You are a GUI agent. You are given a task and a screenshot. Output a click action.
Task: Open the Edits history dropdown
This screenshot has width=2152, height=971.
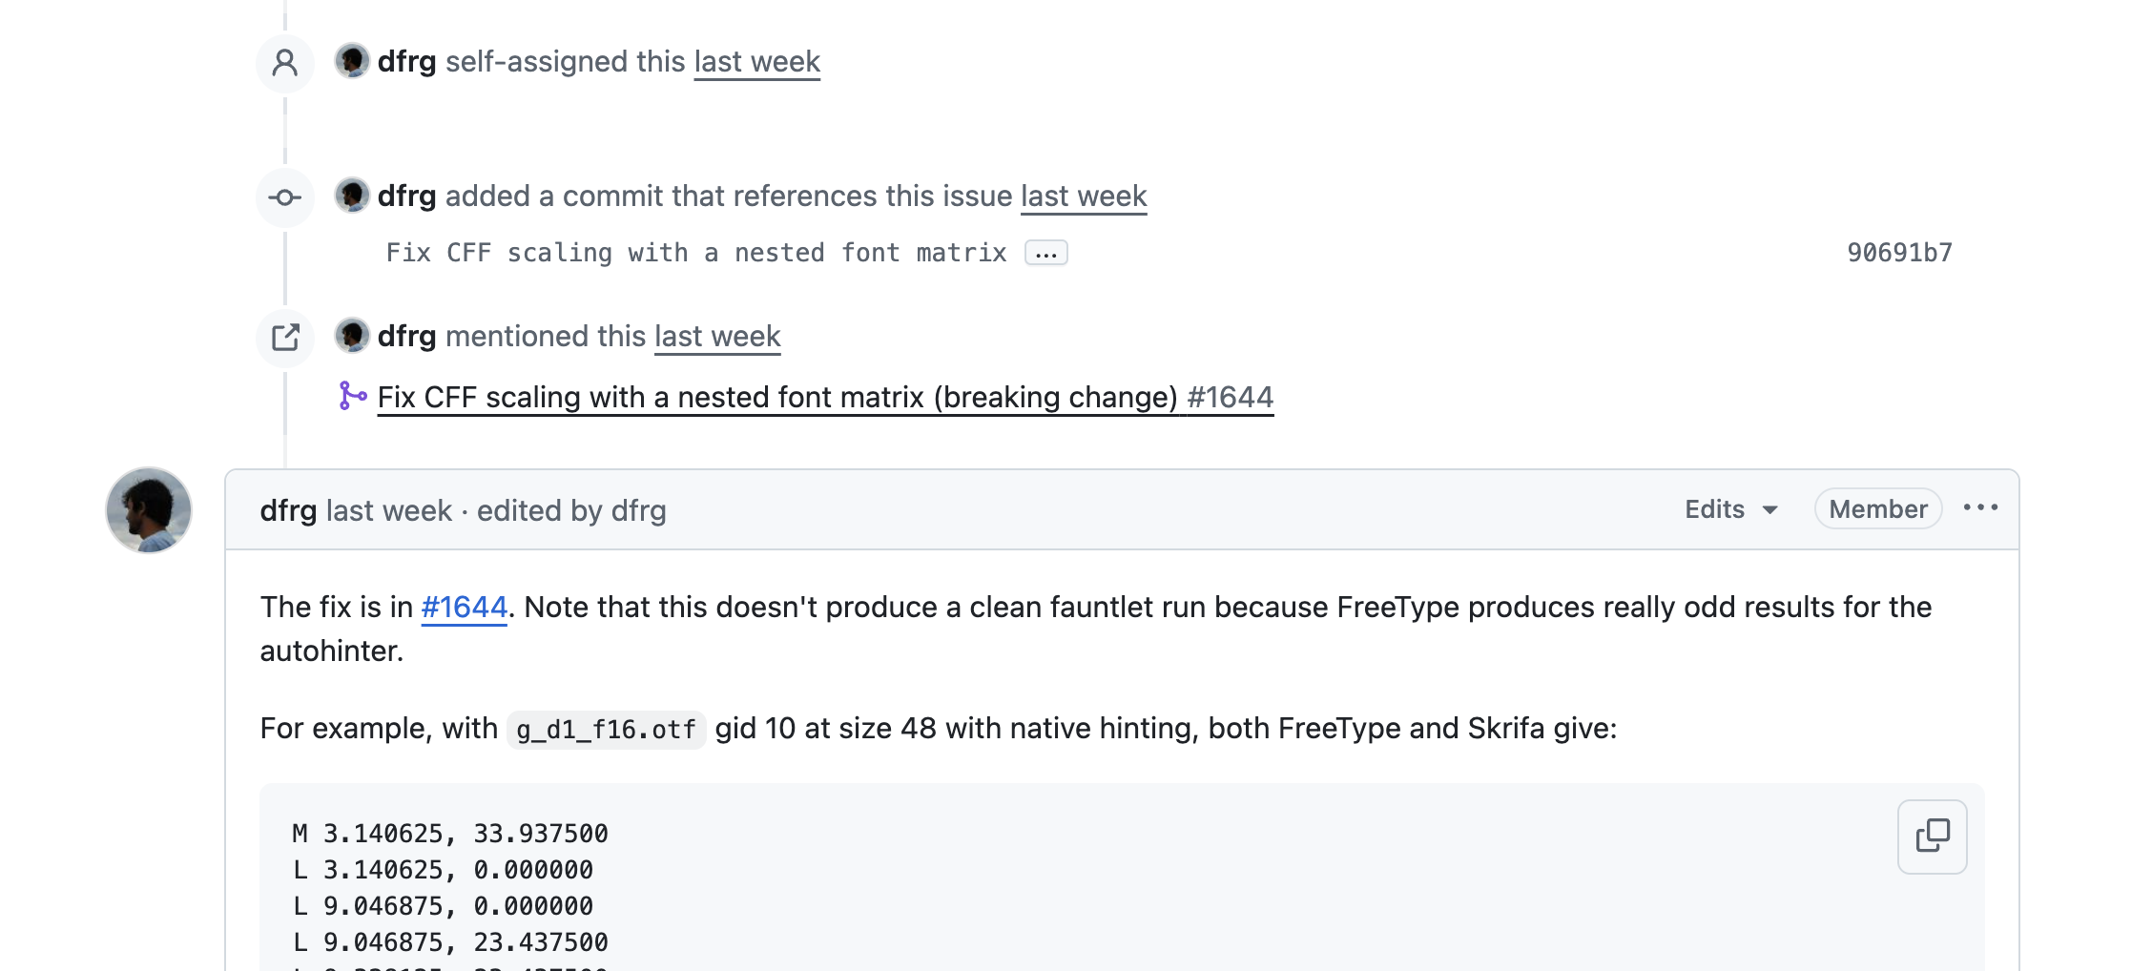click(x=1730, y=509)
